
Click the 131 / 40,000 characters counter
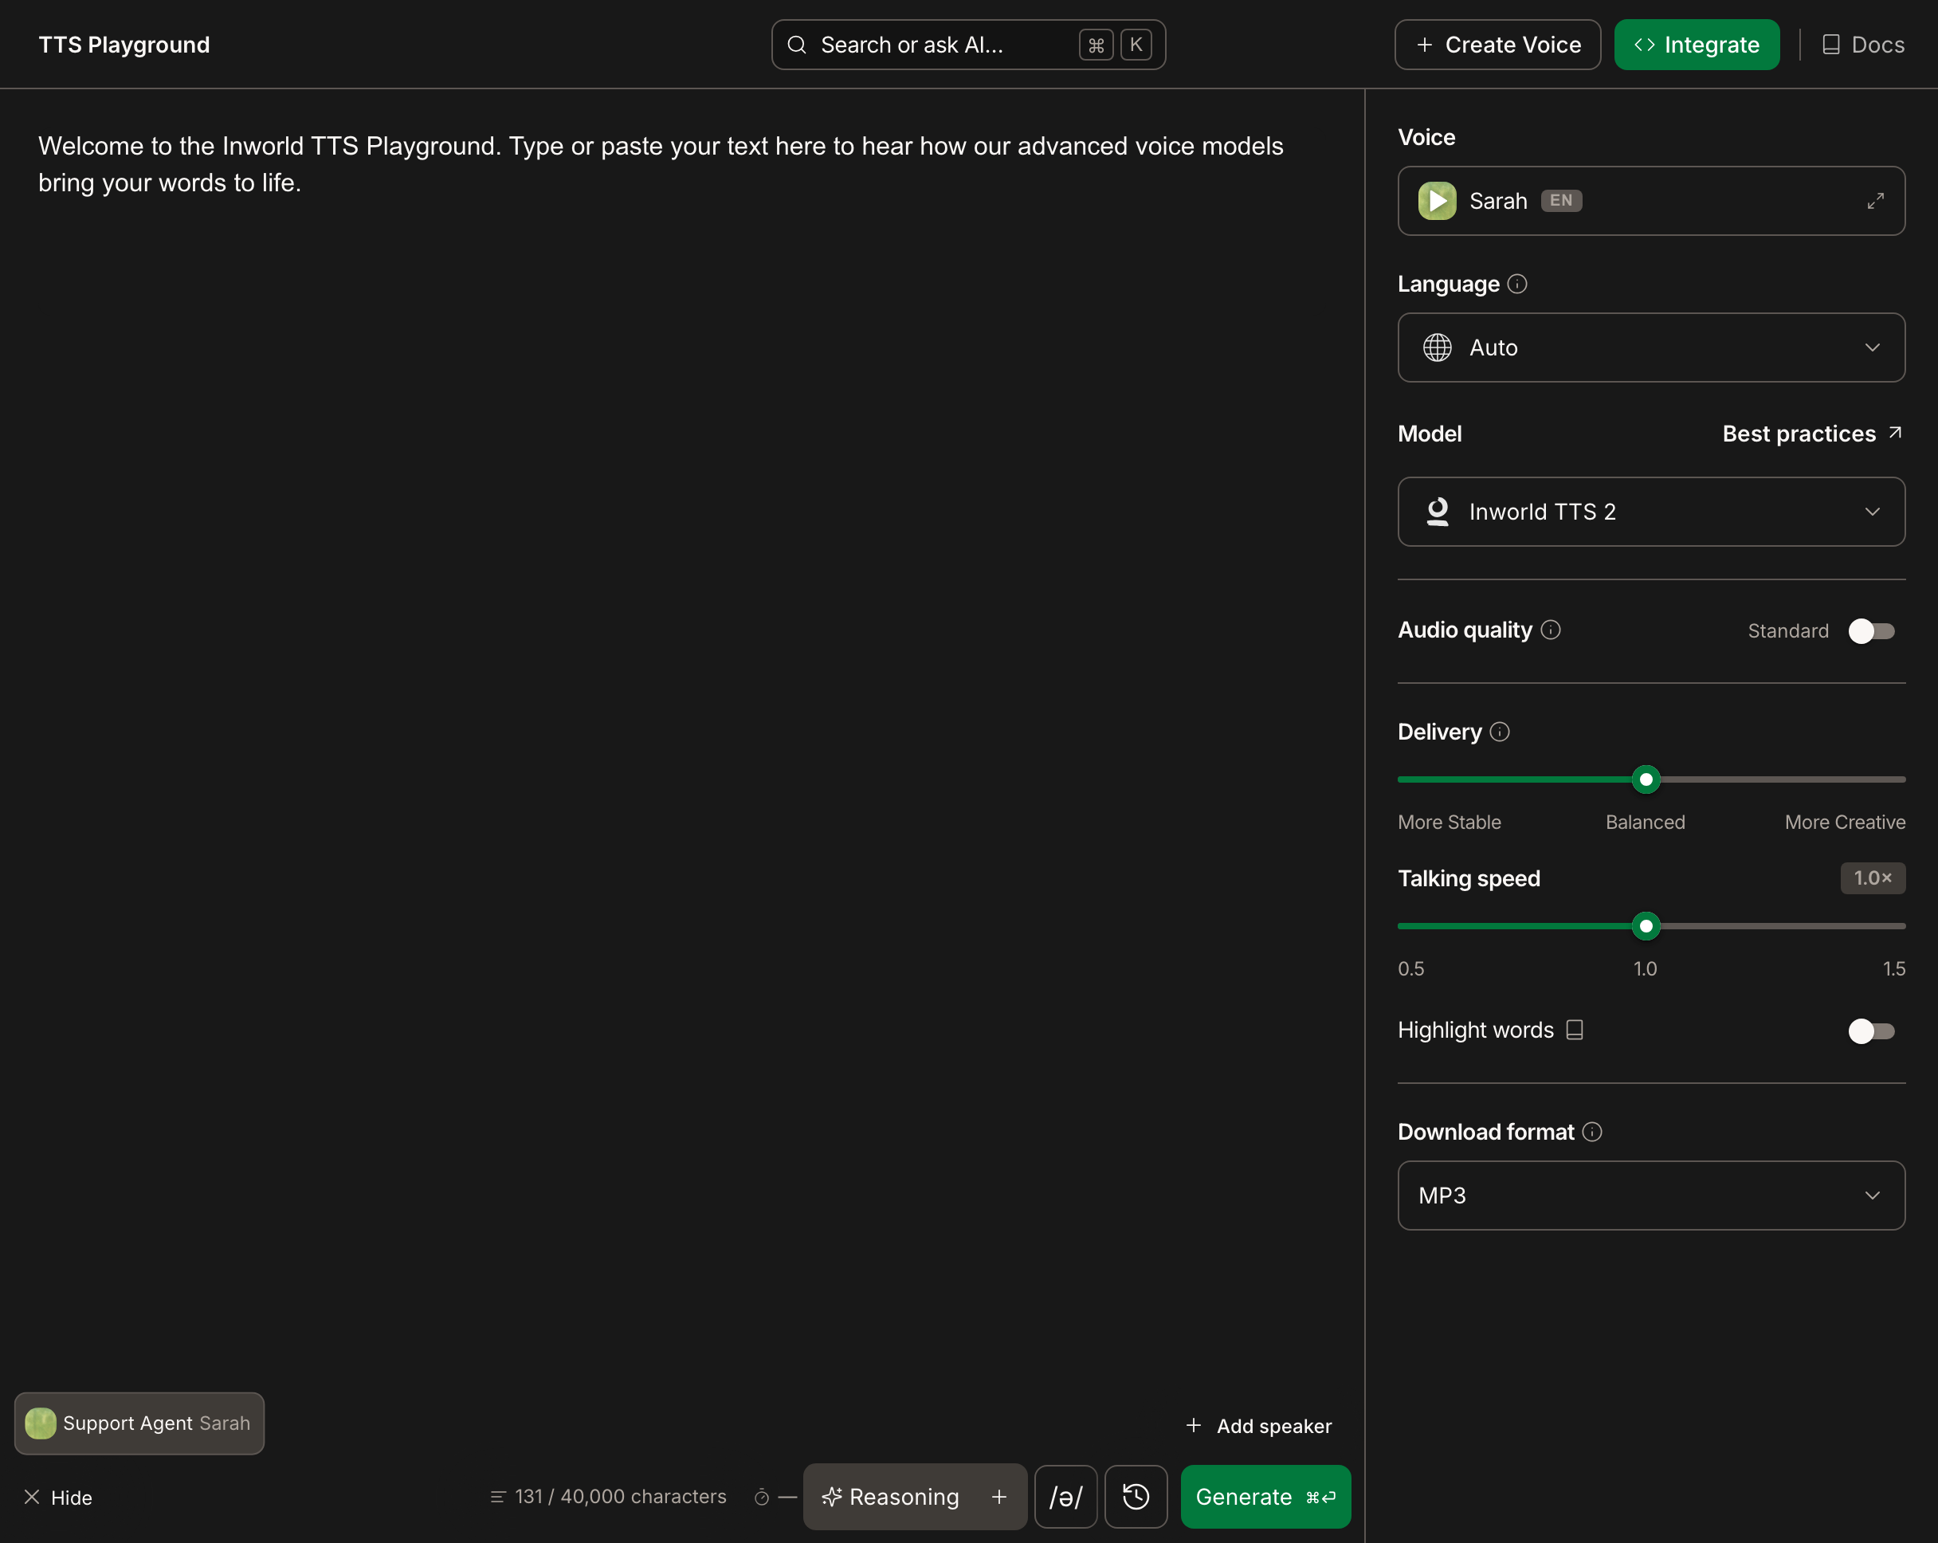[609, 1496]
